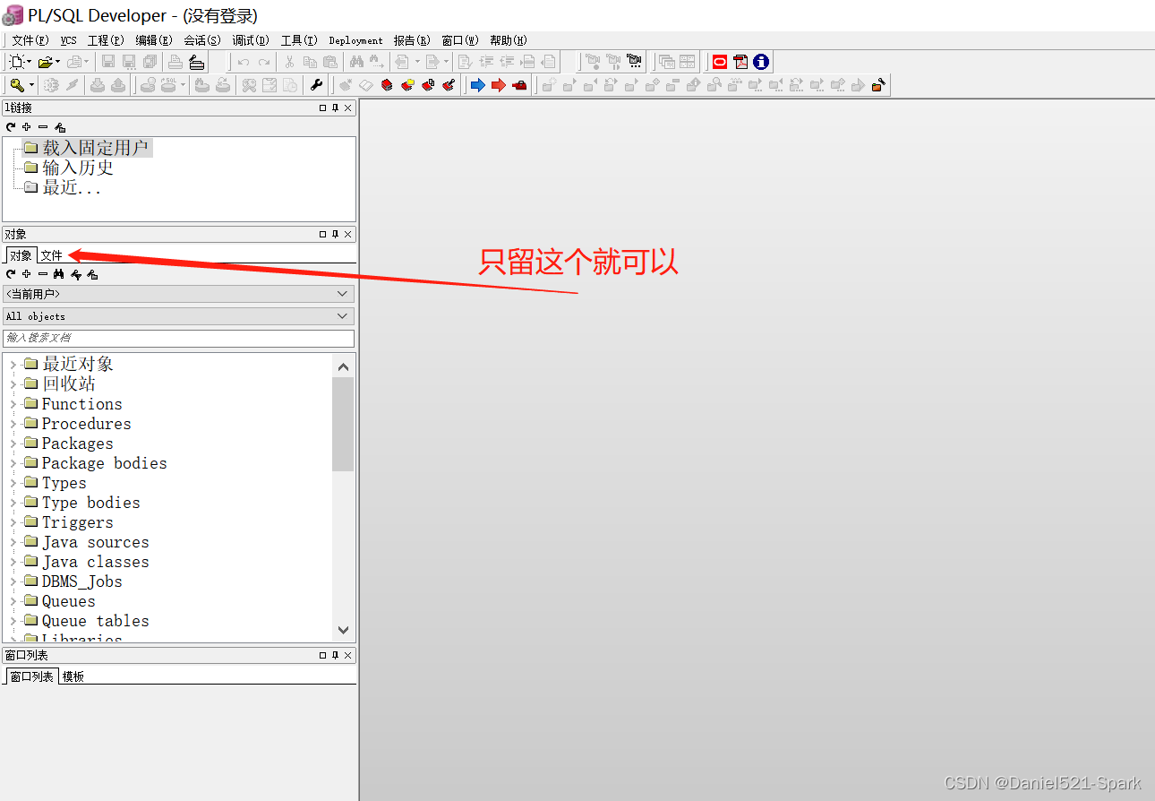Expand the Functions folder

pos(13,404)
